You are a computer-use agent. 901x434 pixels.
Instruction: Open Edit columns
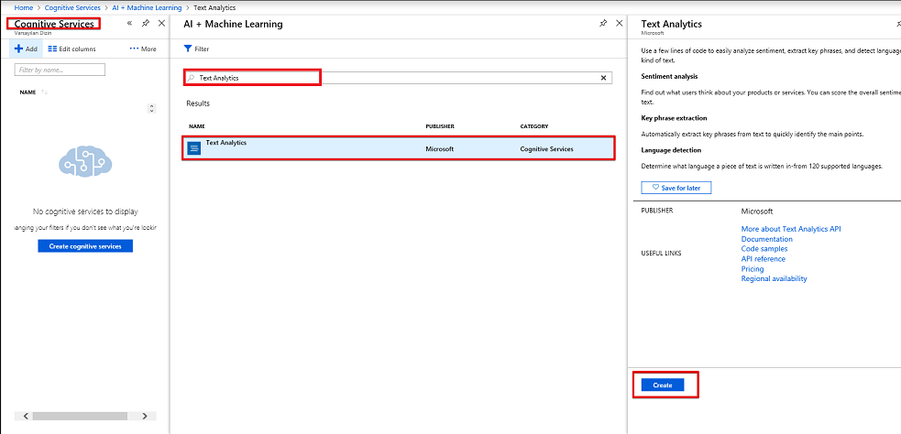point(71,49)
